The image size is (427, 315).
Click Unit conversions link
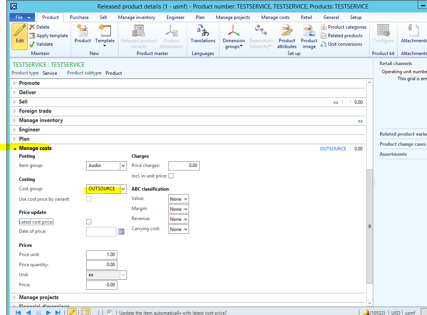(345, 44)
